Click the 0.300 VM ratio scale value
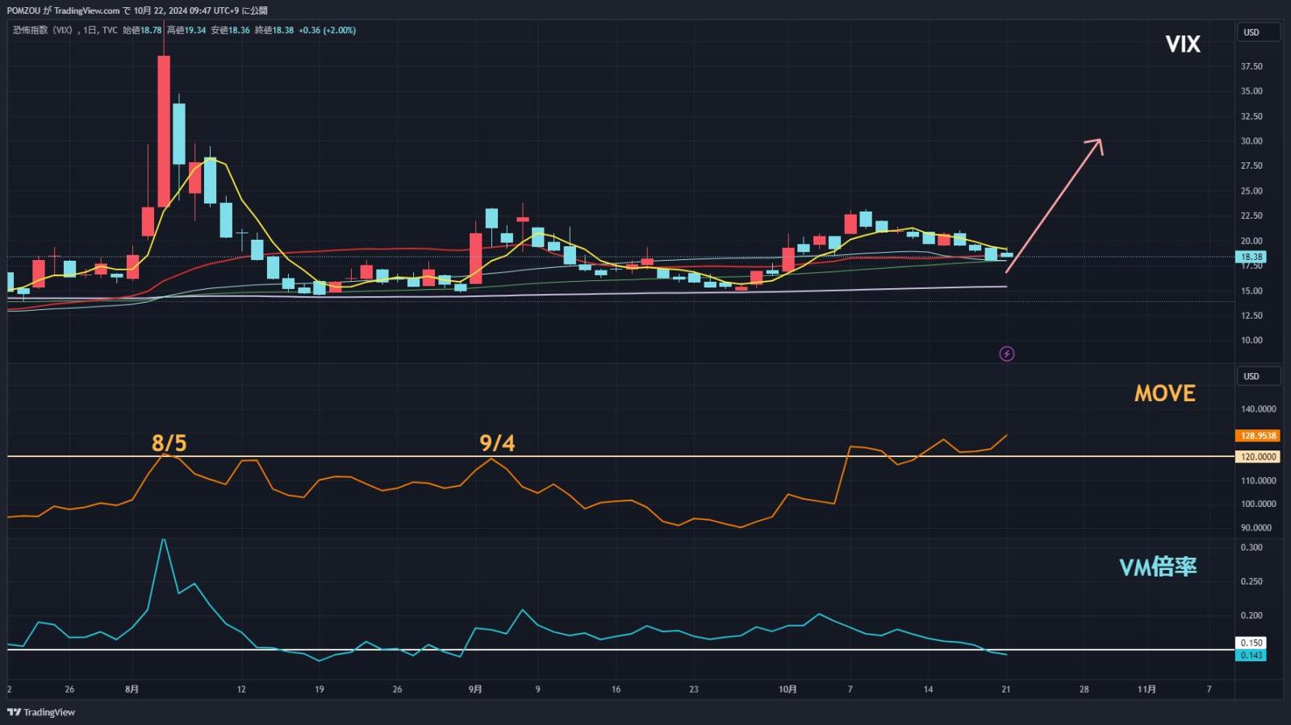 point(1251,547)
